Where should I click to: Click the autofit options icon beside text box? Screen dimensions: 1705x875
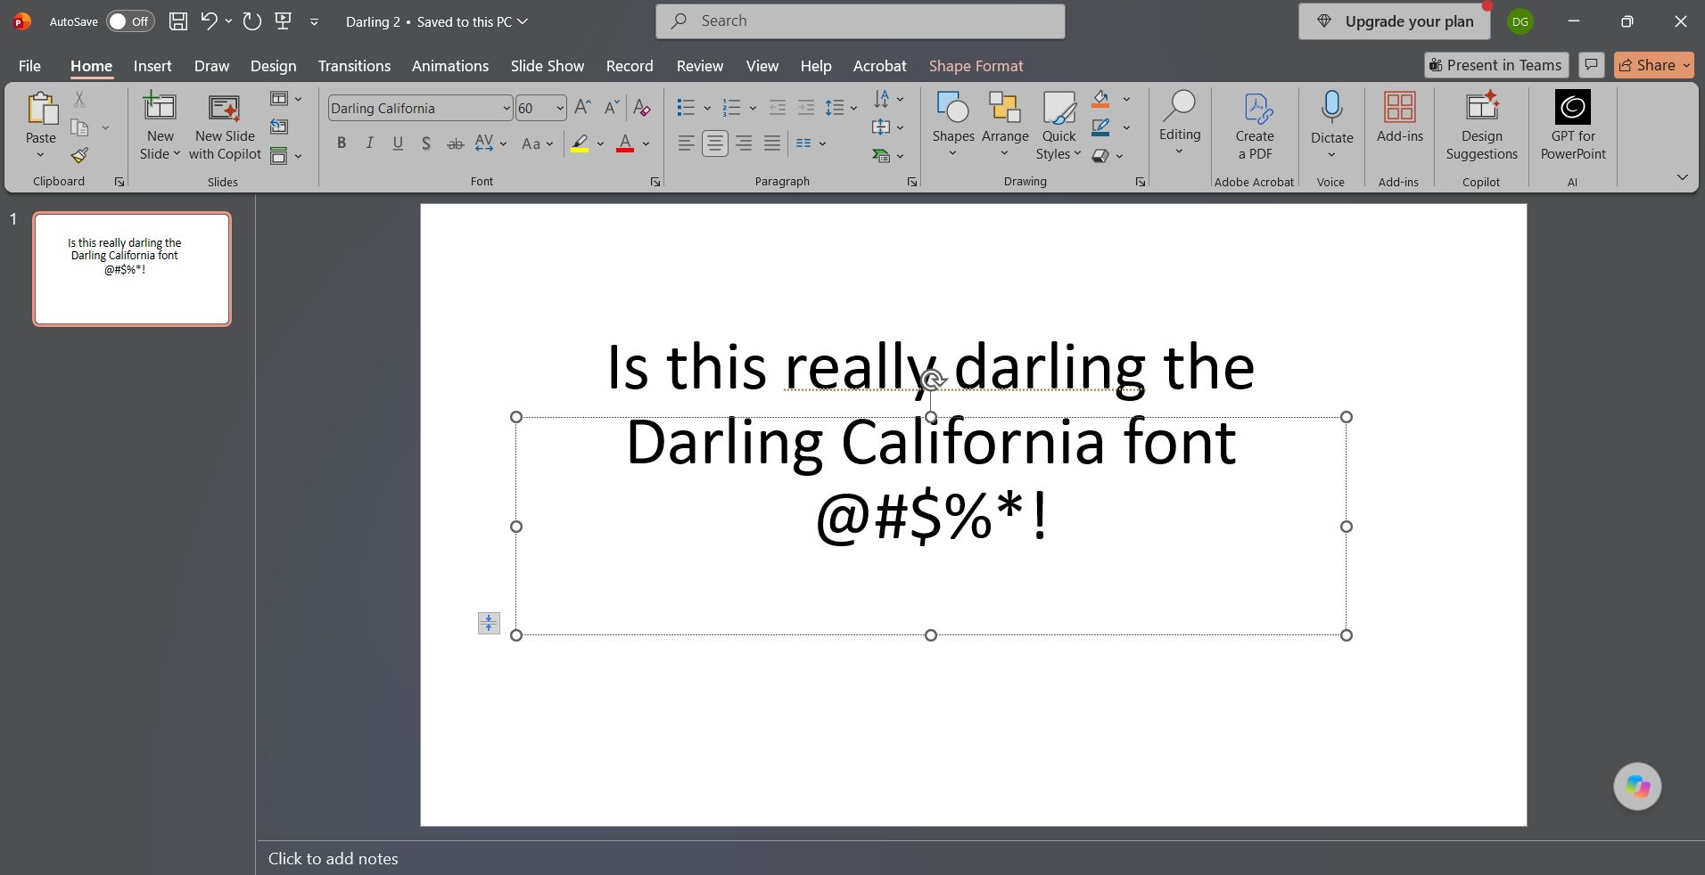489,623
